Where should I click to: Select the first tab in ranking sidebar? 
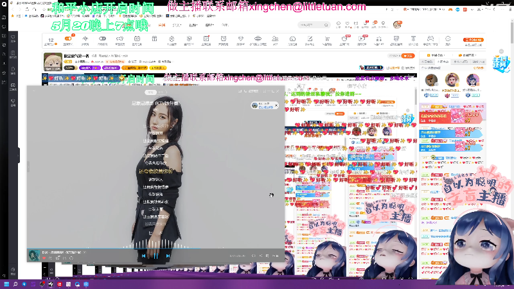(427, 62)
